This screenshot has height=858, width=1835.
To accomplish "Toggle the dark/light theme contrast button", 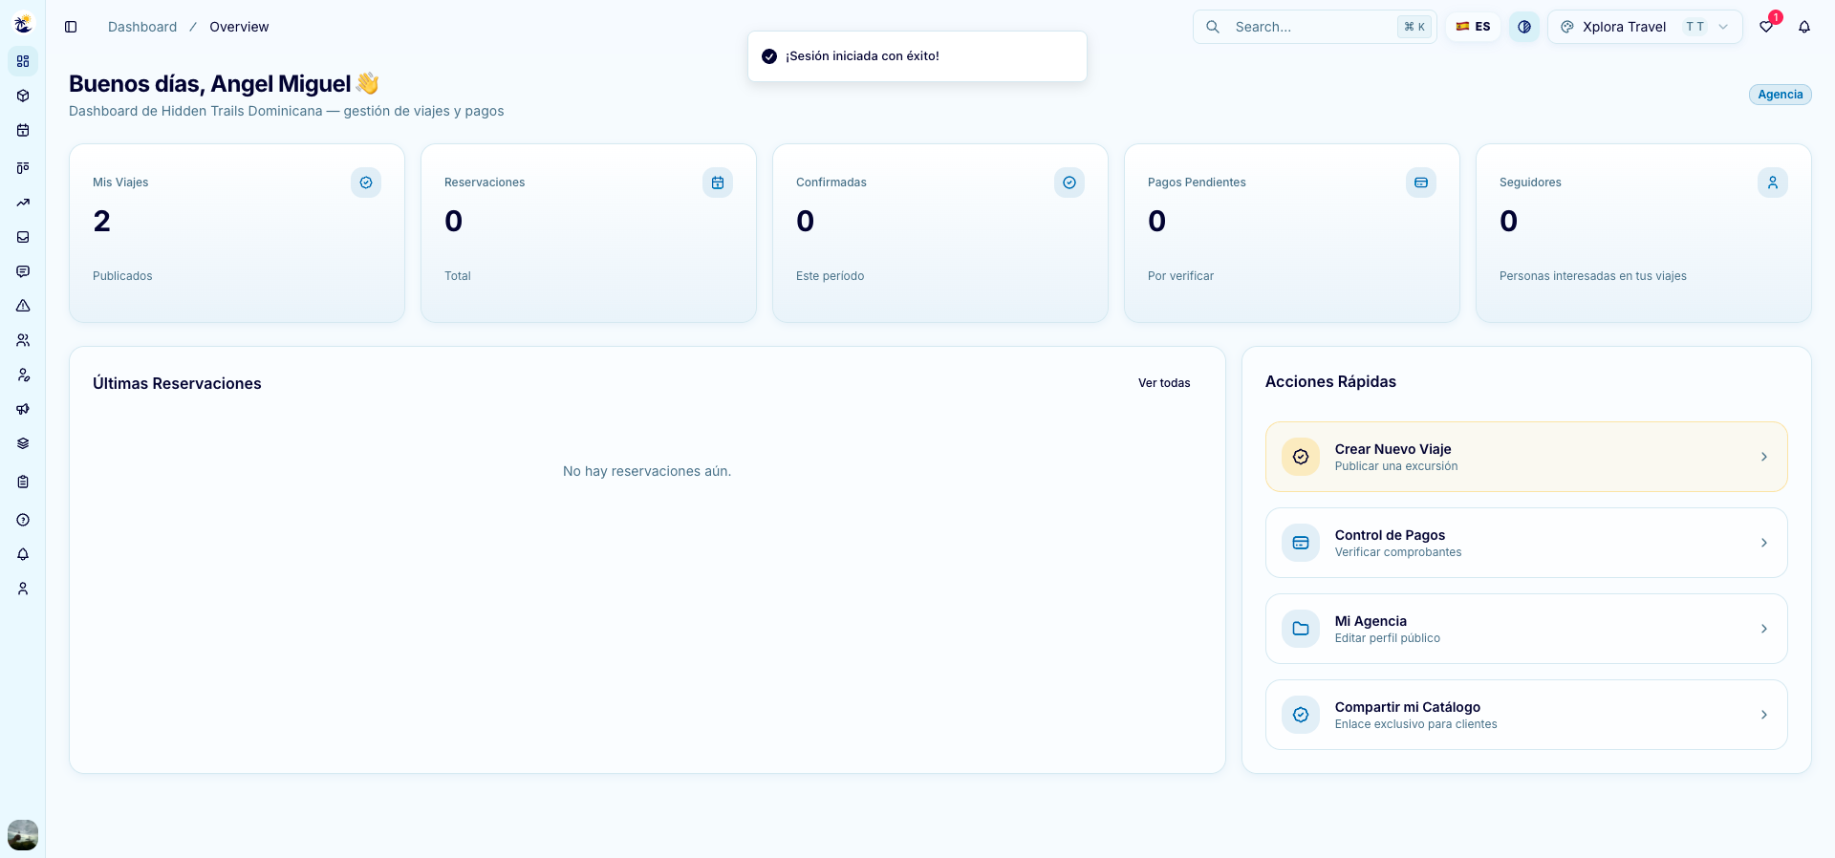I will pos(1524,27).
